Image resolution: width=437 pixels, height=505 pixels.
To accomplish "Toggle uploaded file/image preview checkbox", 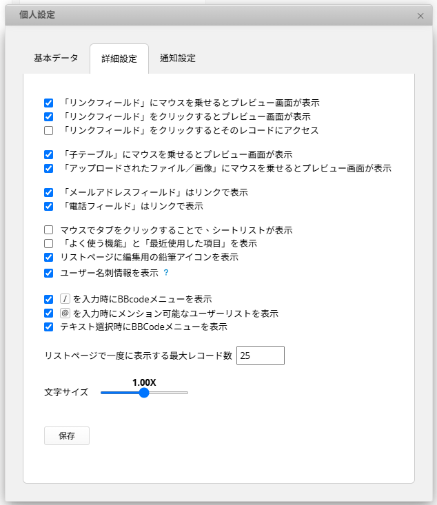I will click(x=49, y=168).
